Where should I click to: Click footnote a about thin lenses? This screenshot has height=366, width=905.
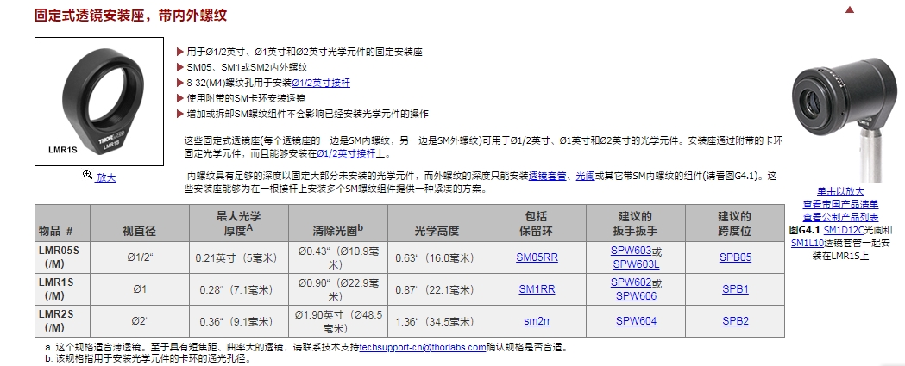coord(307,348)
